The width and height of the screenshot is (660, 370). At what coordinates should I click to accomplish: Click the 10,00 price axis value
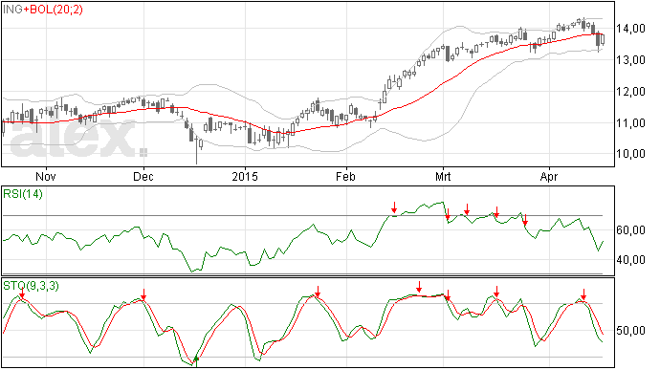[x=630, y=154]
